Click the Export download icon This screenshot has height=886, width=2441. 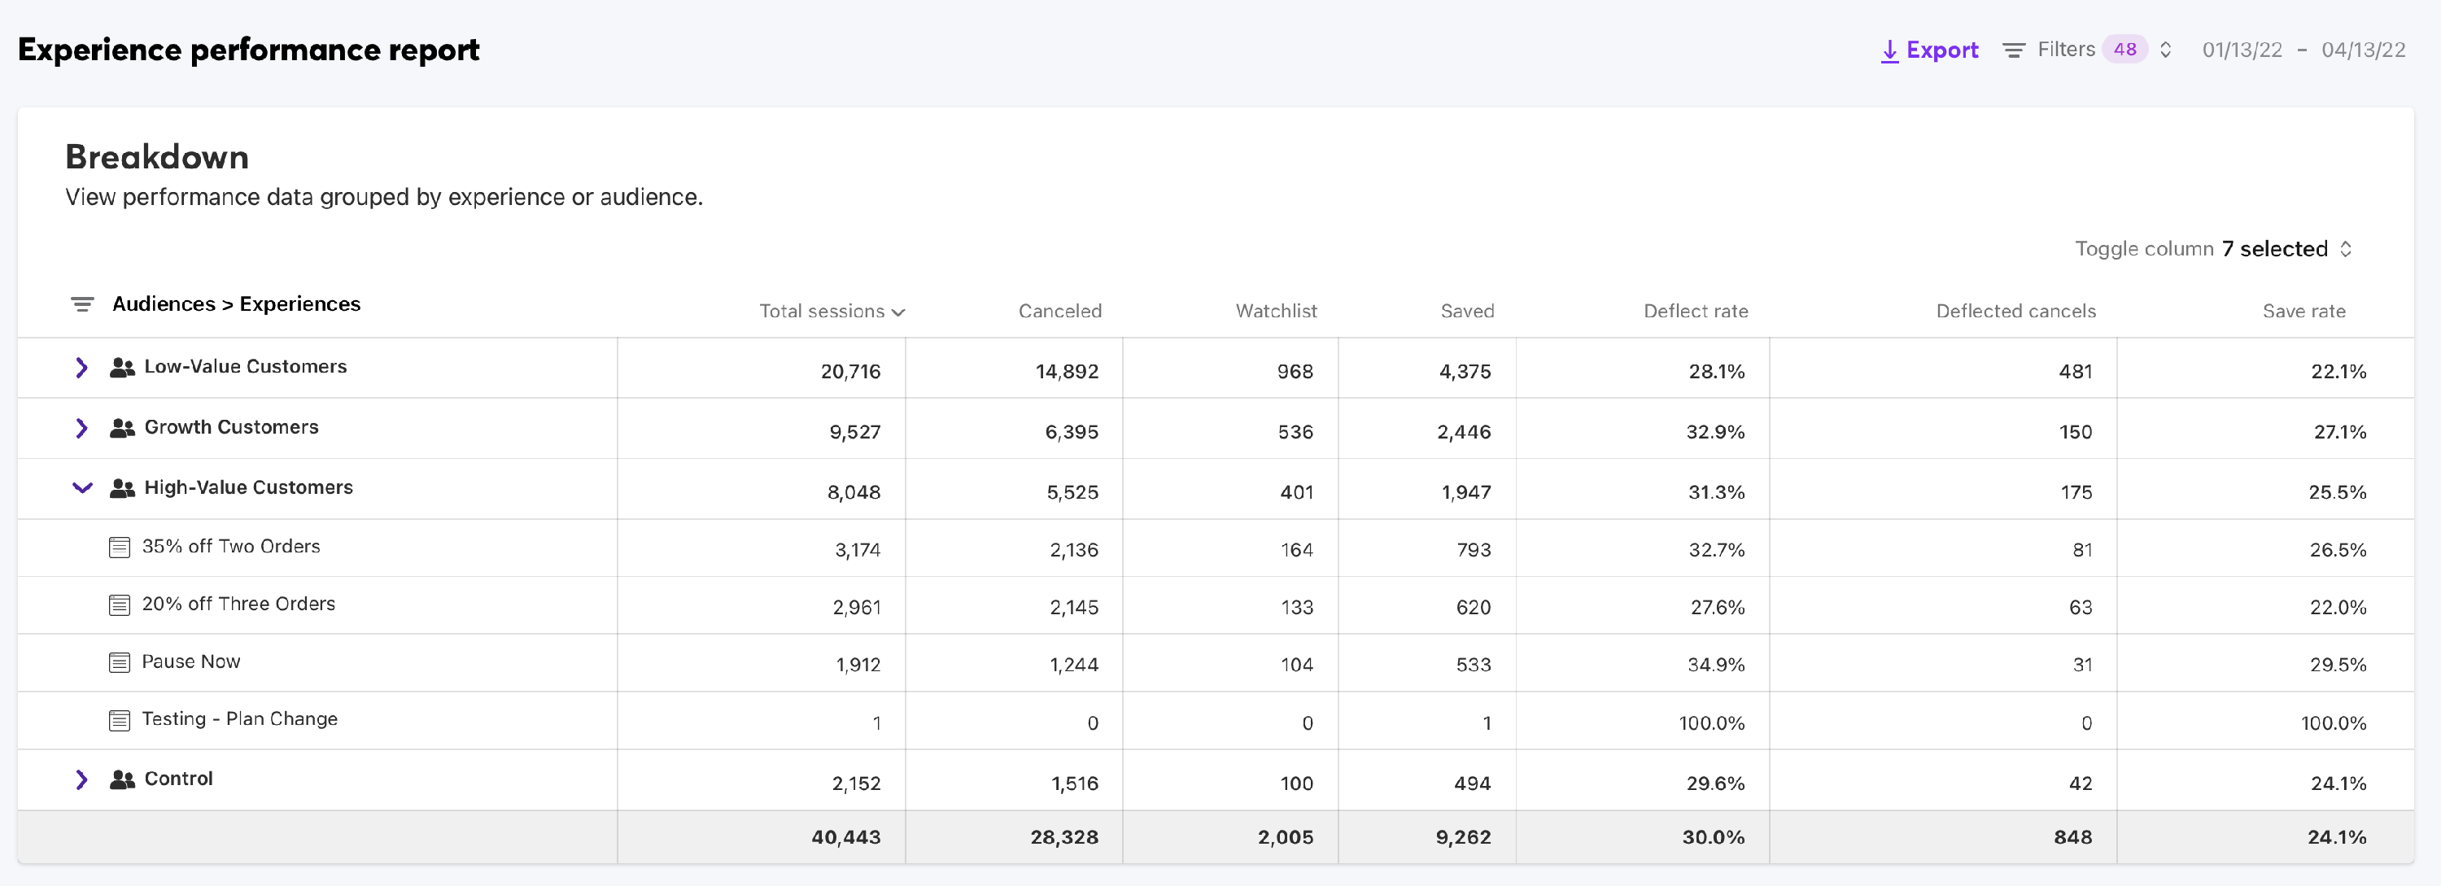1889,50
